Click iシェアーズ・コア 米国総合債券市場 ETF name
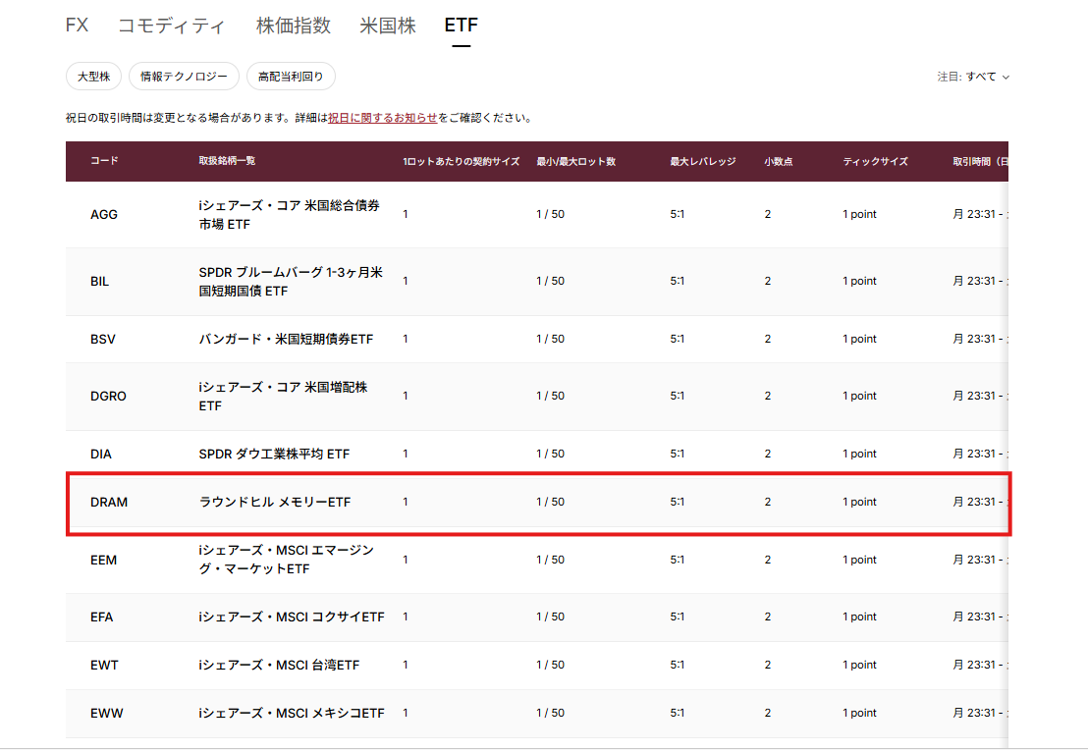 pyautogui.click(x=290, y=215)
